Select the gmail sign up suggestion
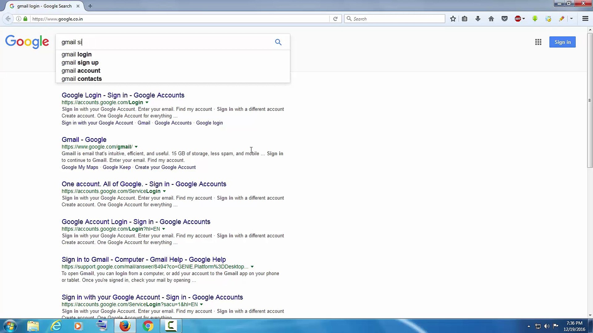Image resolution: width=593 pixels, height=333 pixels. tap(80, 62)
